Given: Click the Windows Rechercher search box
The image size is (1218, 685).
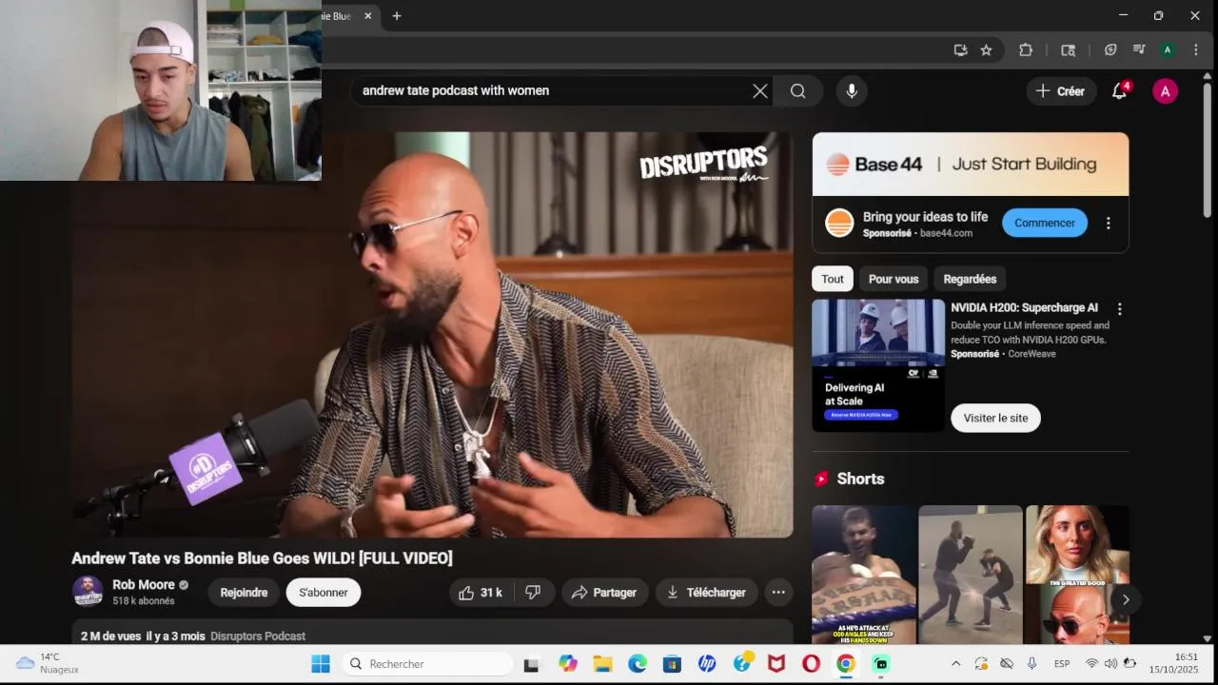Looking at the screenshot, I should pos(427,664).
